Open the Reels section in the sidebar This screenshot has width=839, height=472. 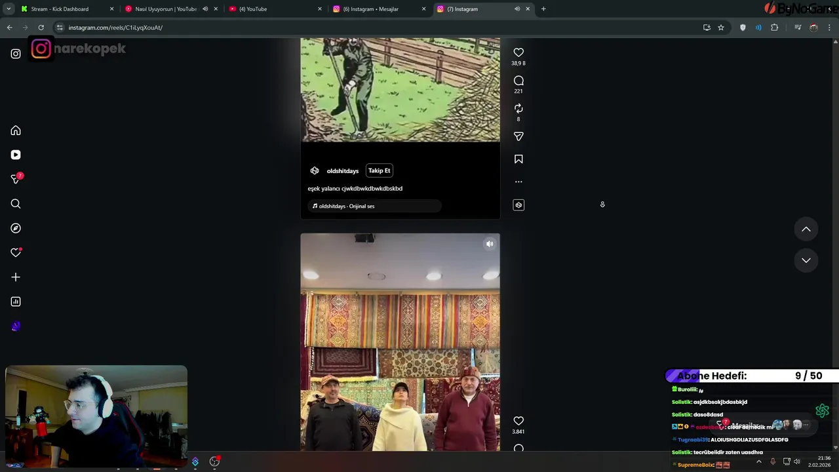(16, 155)
